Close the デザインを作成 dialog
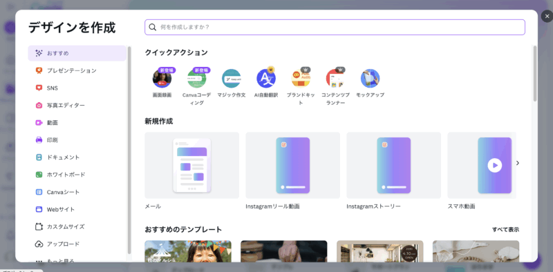This screenshot has height=272, width=553. [x=547, y=16]
